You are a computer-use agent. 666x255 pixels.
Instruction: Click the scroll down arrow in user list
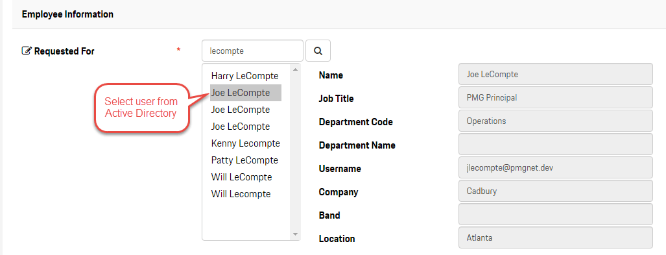[295, 234]
